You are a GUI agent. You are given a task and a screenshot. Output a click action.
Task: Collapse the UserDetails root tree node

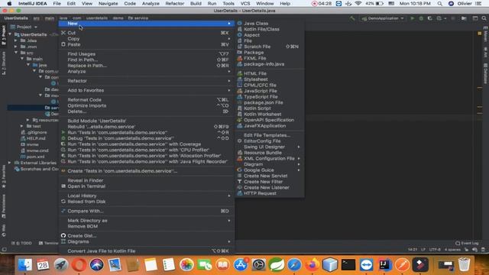coord(10,34)
